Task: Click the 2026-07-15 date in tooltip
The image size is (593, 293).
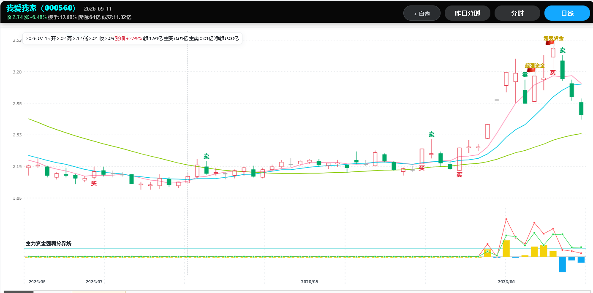Action: tap(38, 38)
